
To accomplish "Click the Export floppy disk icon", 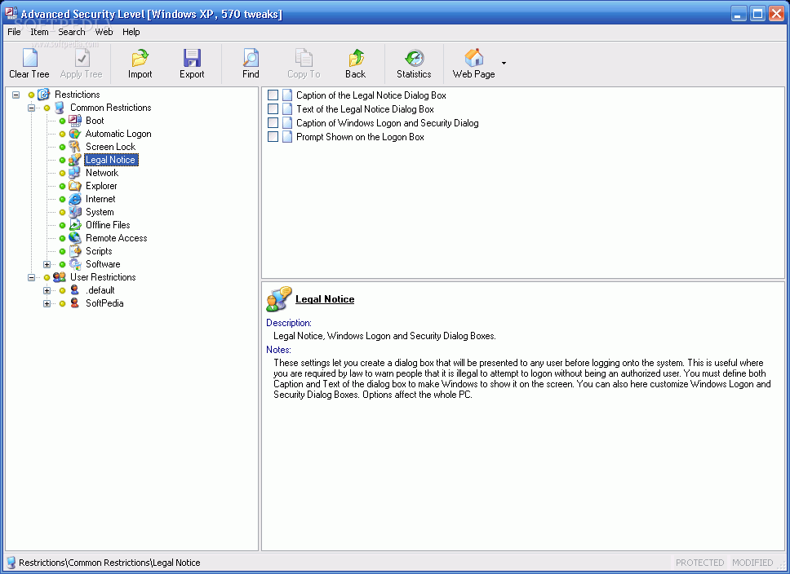I will (192, 58).
